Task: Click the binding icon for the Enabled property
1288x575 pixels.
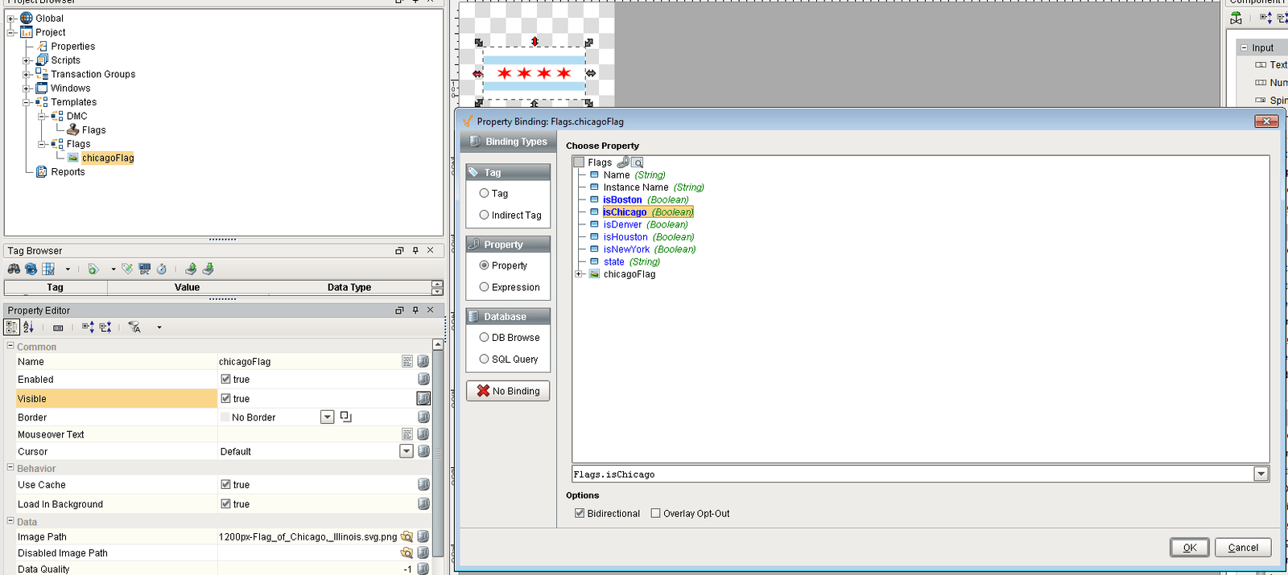Action: click(x=423, y=379)
